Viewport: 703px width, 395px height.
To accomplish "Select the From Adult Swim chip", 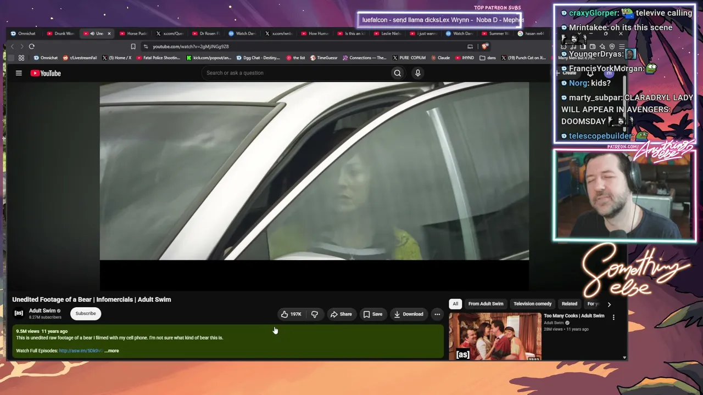I will pos(486,304).
